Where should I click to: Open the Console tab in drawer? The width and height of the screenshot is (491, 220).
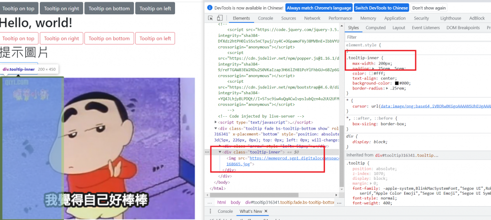pos(225,211)
